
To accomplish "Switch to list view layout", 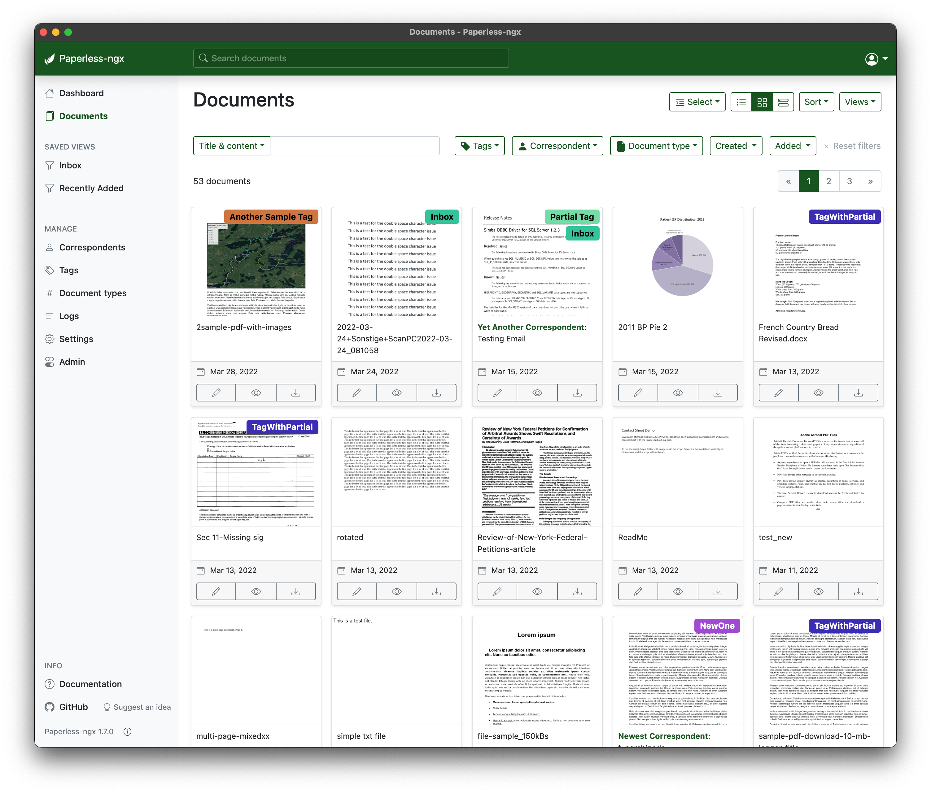I will (741, 102).
